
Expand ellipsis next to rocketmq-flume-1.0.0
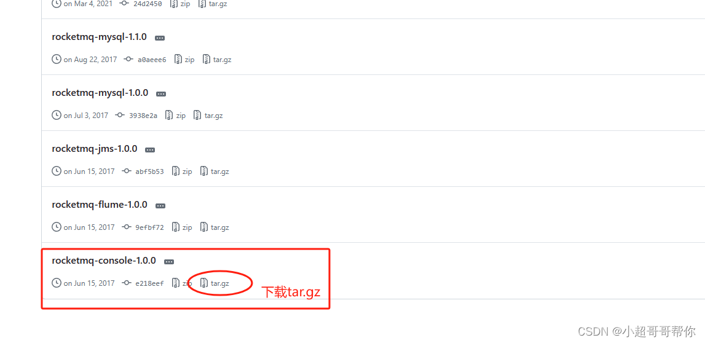160,206
